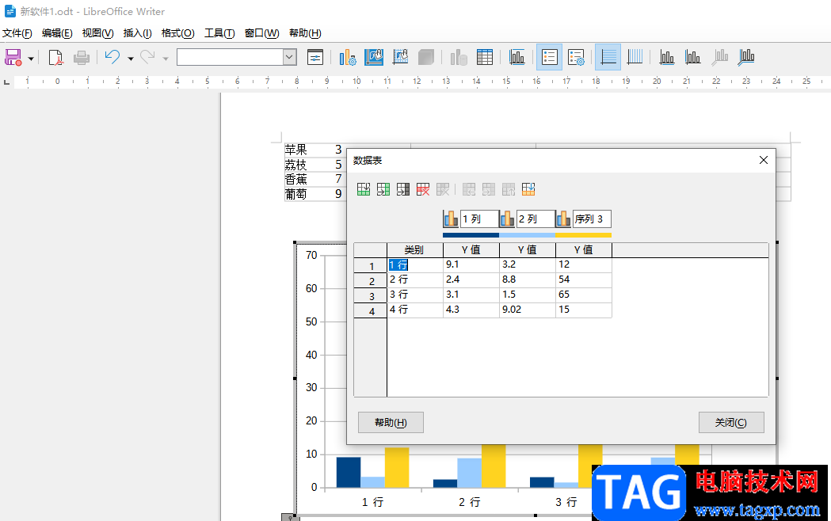Click the Chart Wall icon
The height and width of the screenshot is (521, 831).
pyautogui.click(x=400, y=57)
